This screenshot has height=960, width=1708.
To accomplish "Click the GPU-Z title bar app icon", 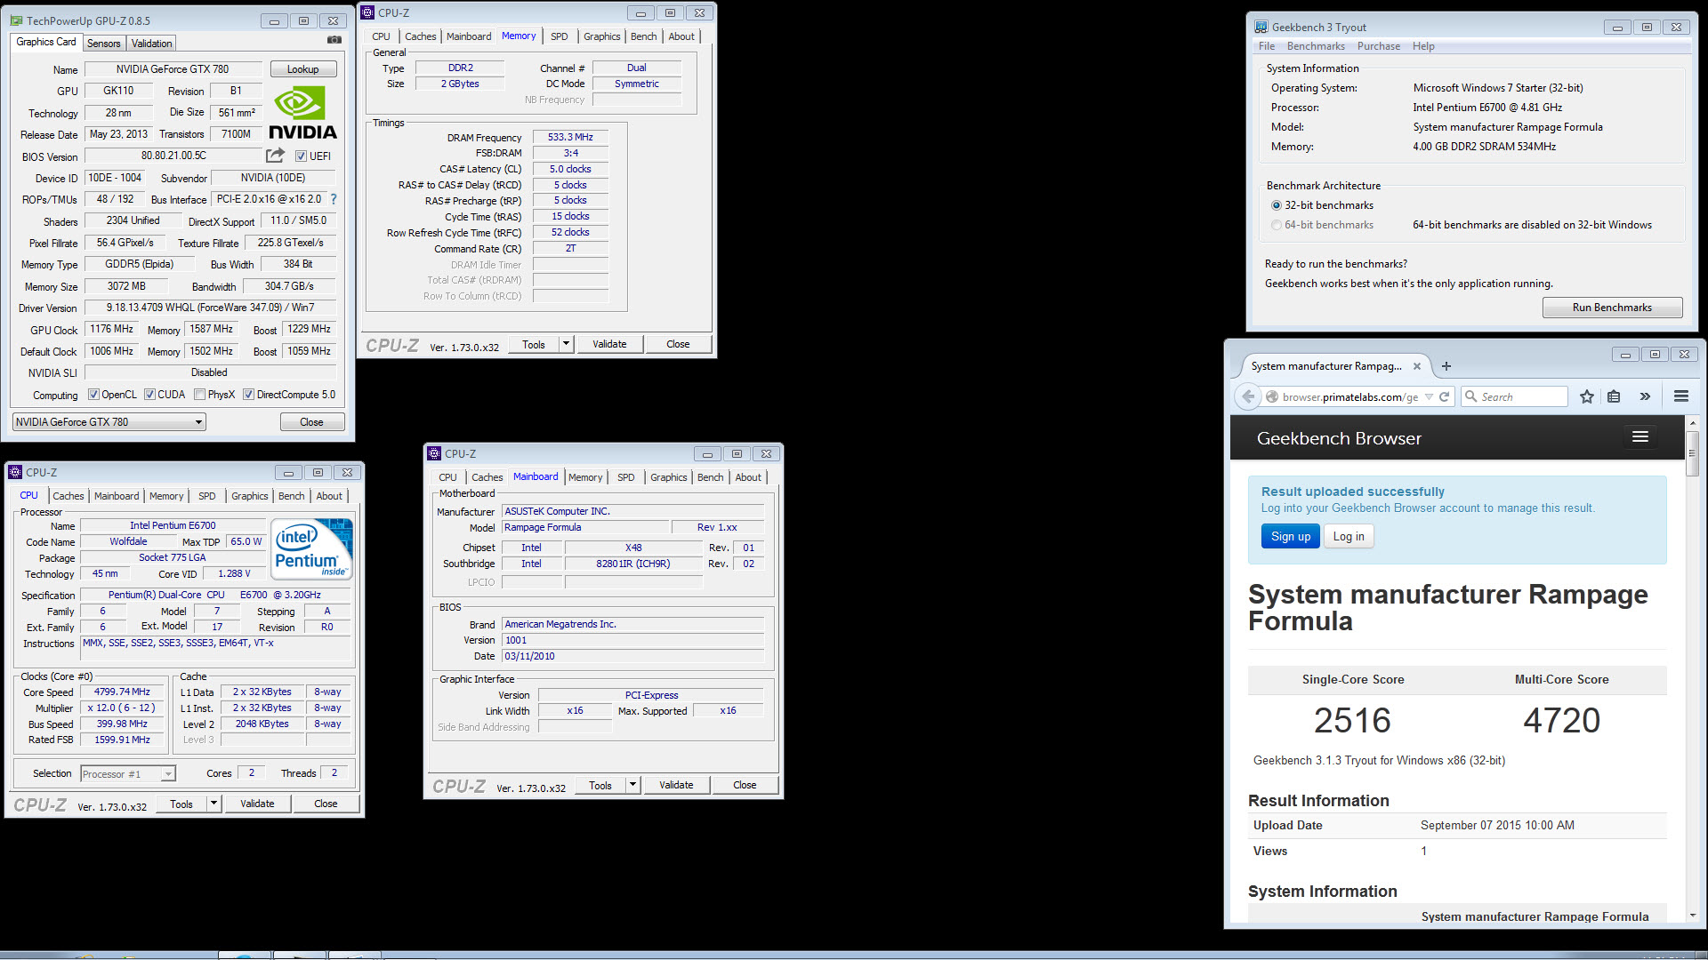I will pos(16,20).
